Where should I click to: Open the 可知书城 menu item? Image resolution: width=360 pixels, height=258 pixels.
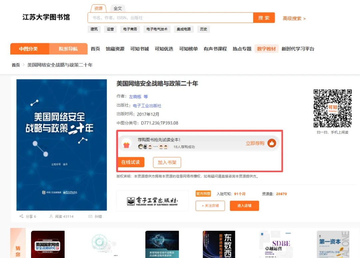(140, 49)
